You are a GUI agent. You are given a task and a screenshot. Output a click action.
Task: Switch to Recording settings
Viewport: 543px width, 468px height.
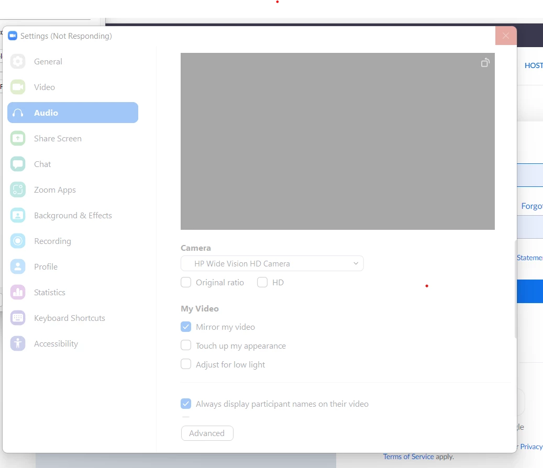(73, 241)
